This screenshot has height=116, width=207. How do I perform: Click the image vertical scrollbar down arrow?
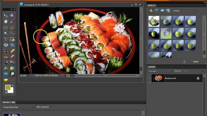[x=141, y=72]
